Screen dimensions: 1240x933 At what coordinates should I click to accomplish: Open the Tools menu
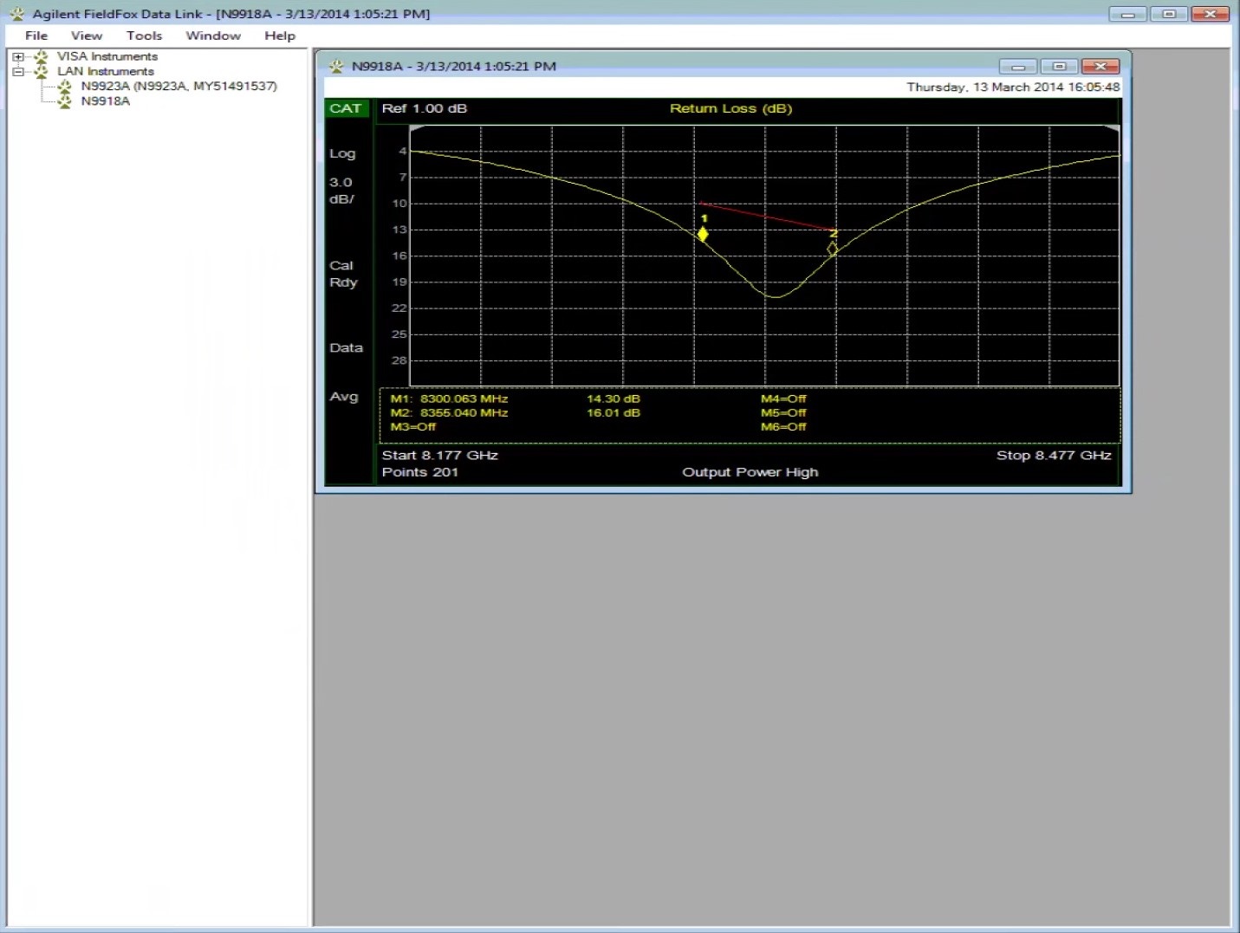click(x=144, y=36)
